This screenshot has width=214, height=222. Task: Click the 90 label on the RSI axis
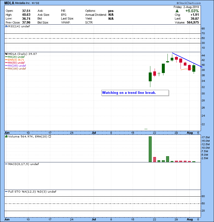203,29
